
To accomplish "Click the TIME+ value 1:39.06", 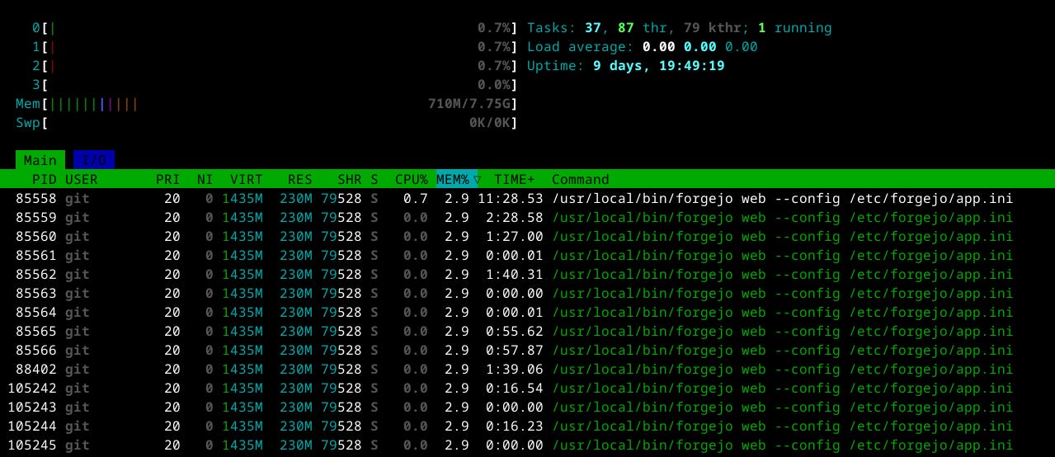I will [514, 369].
